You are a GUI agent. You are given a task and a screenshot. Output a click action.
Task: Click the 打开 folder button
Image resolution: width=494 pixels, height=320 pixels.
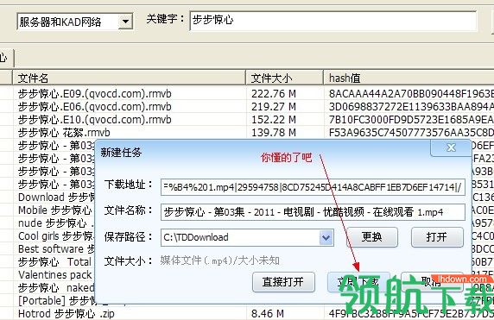click(437, 237)
